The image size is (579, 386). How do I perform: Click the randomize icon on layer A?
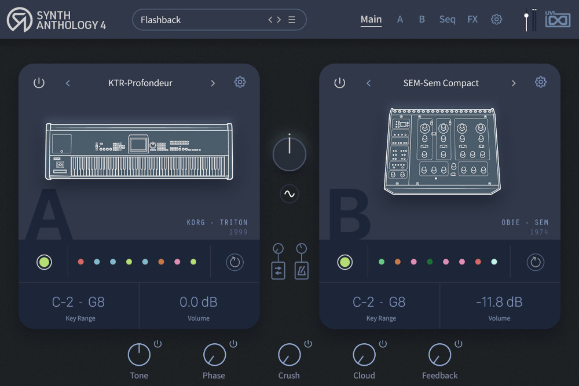tap(234, 262)
